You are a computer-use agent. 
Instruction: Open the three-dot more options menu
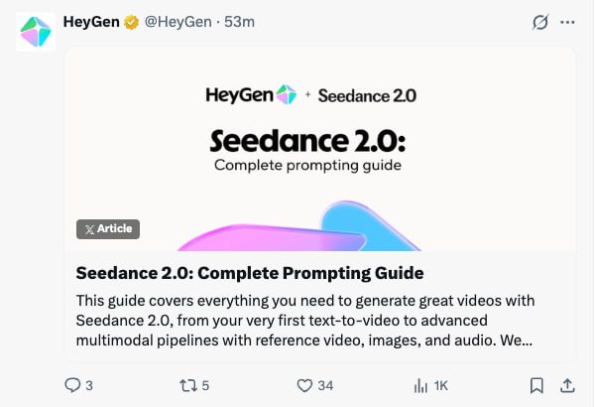[x=567, y=22]
